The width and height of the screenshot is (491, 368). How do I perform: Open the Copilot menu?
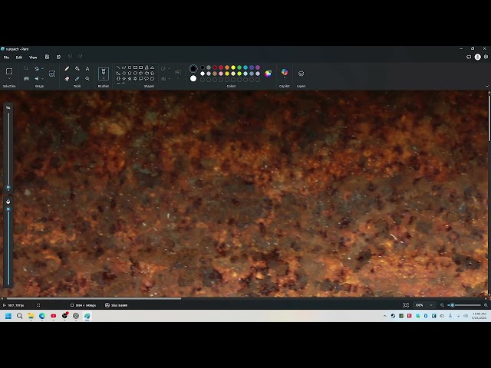(x=285, y=73)
